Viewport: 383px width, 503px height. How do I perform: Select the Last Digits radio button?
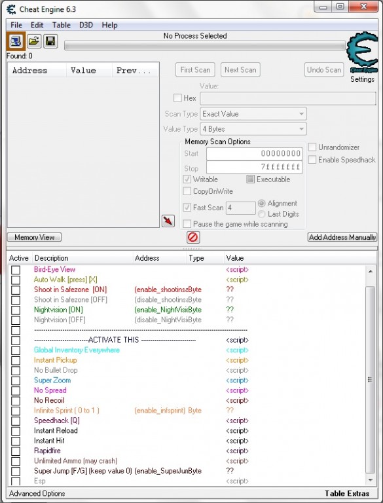coord(262,214)
